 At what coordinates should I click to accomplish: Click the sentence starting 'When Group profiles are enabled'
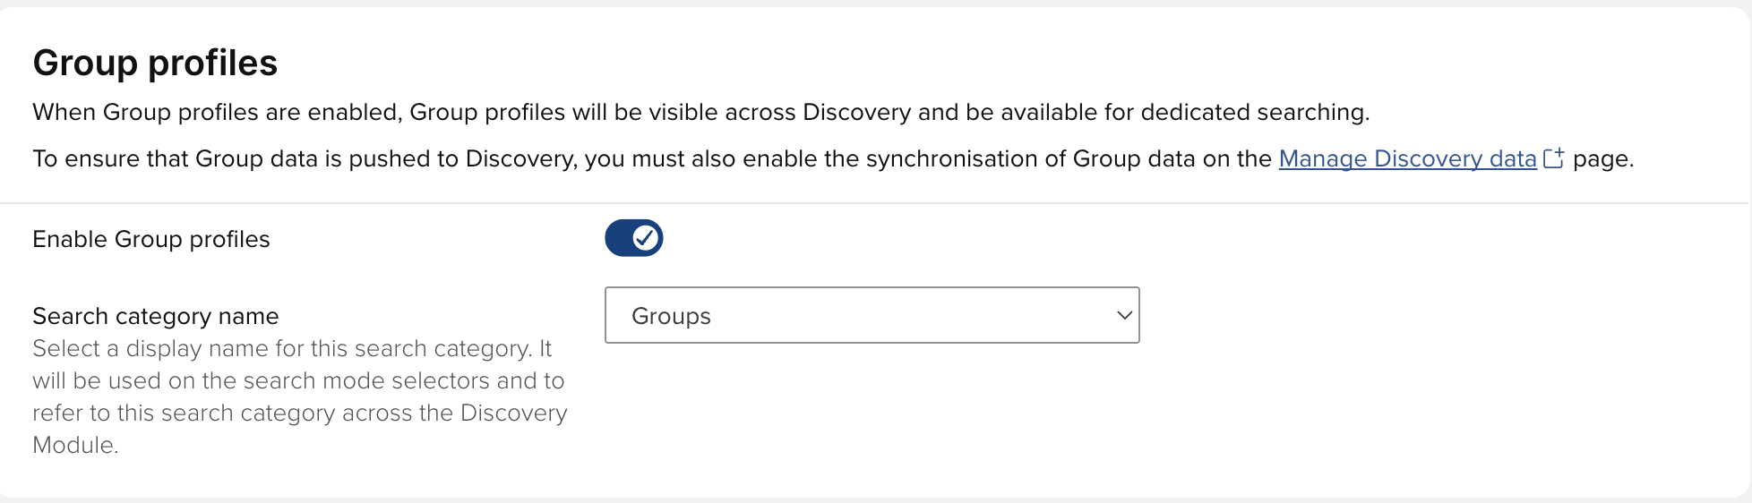(700, 112)
